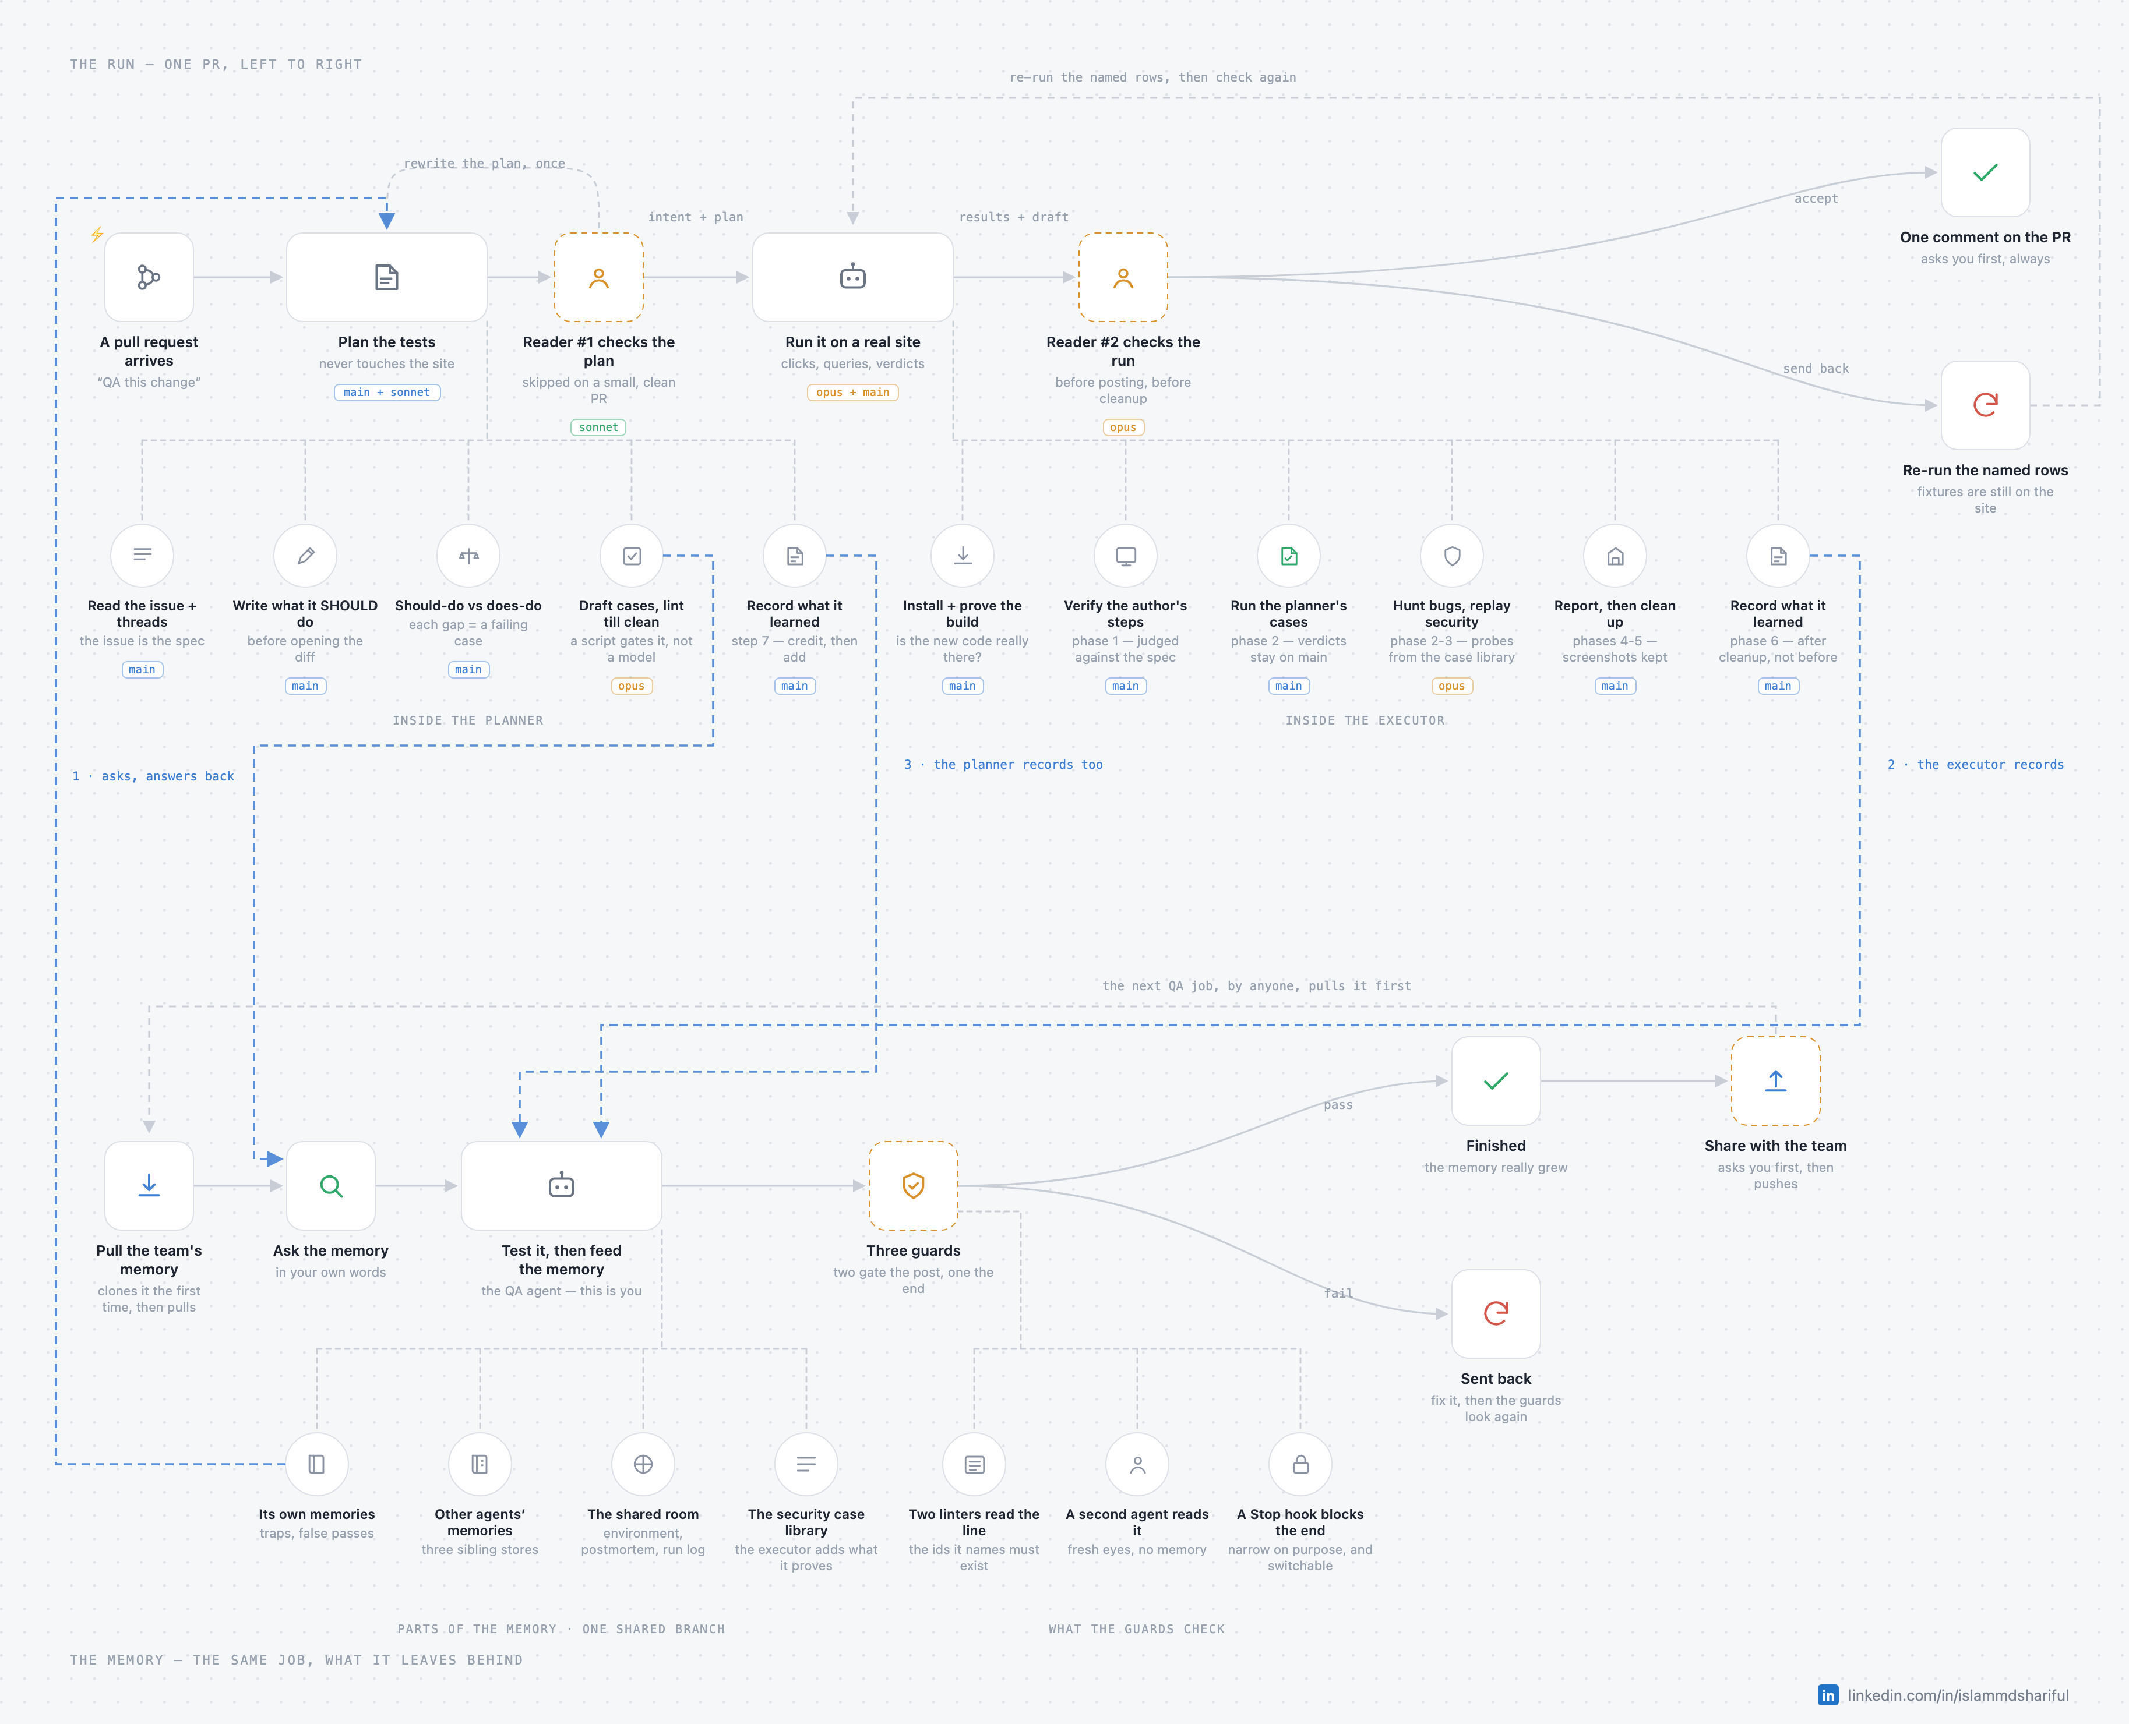The image size is (2129, 1724).
Task: Click the Re-run the named rows icon
Action: [x=1985, y=405]
